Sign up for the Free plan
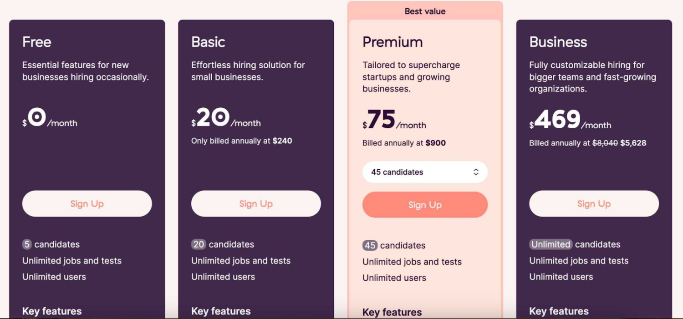 (x=87, y=203)
